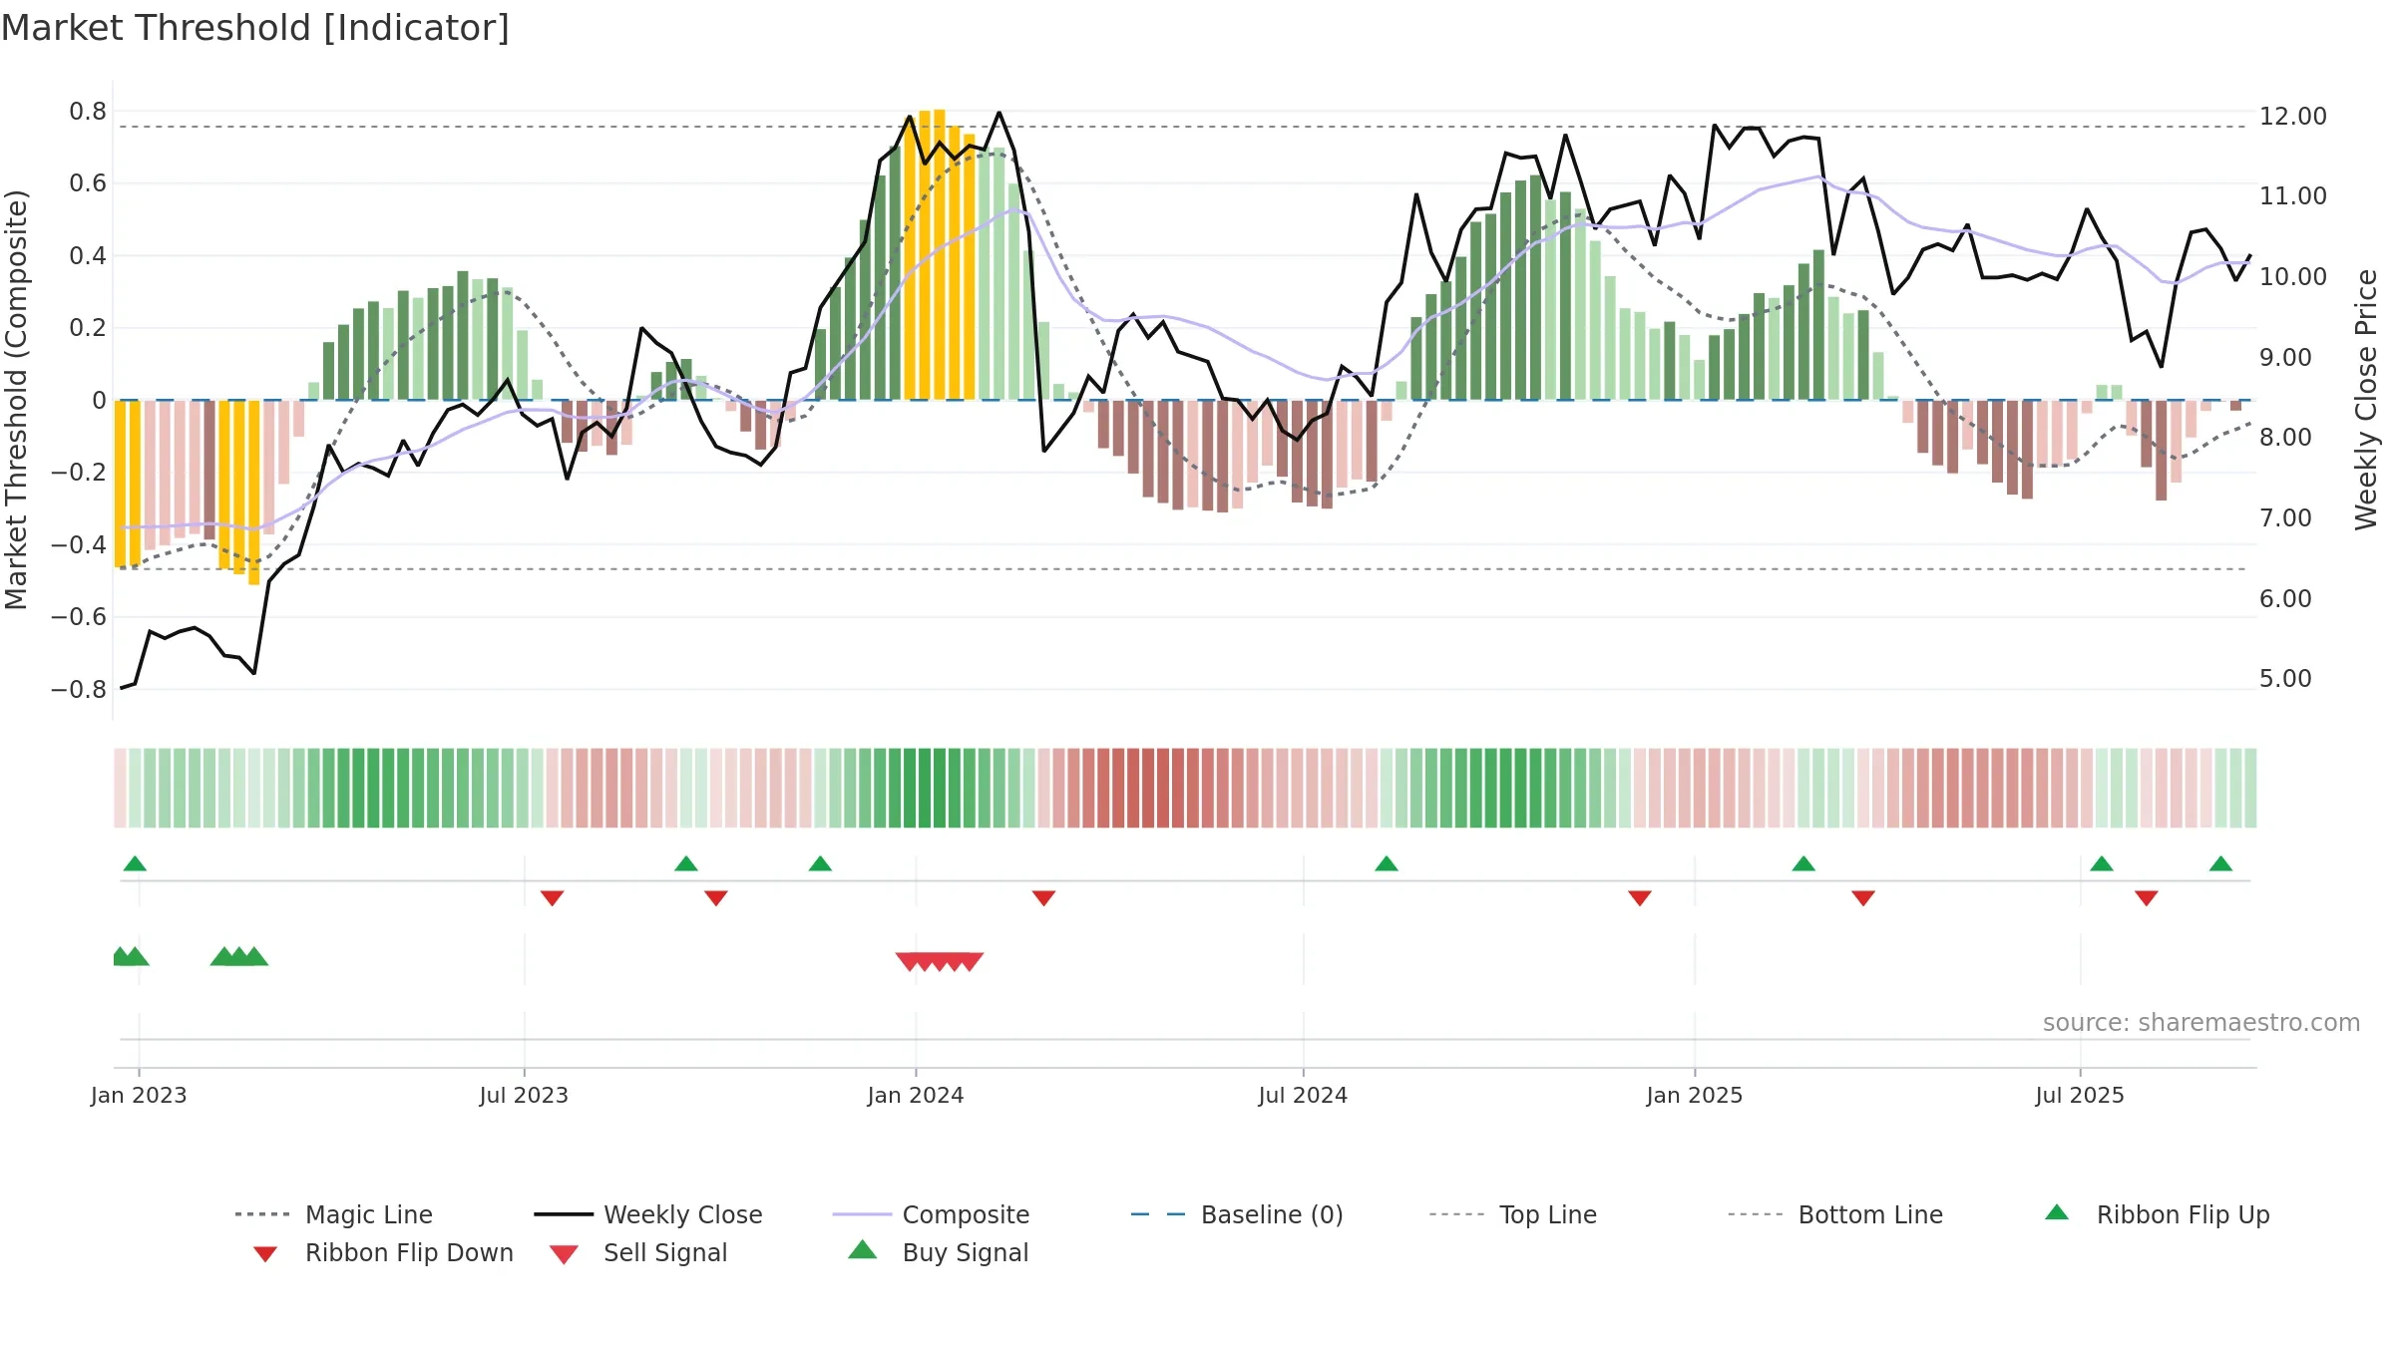2394x1346 pixels.
Task: Click the 12.00 Weekly Close Price tick
Action: 2293,117
